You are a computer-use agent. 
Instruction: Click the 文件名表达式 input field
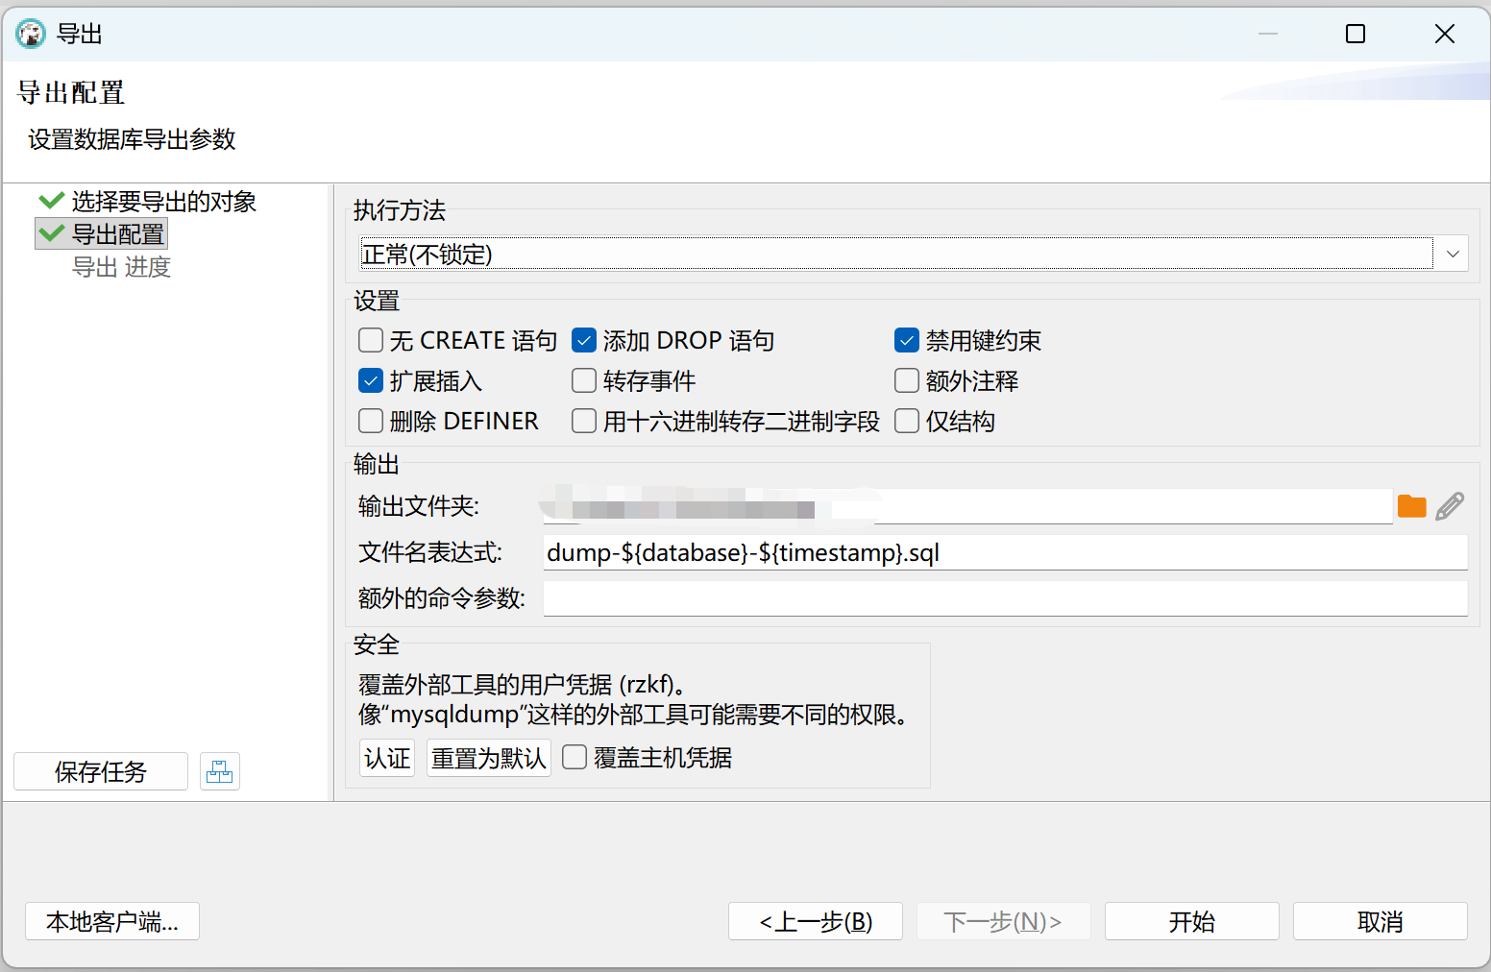point(1006,552)
